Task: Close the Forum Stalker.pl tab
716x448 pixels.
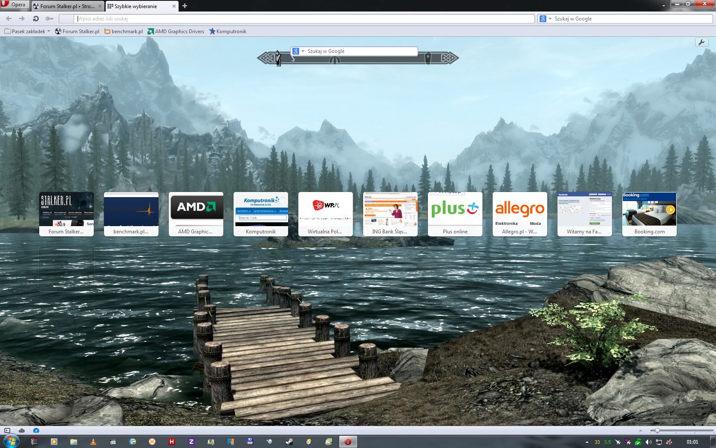Action: pyautogui.click(x=100, y=6)
